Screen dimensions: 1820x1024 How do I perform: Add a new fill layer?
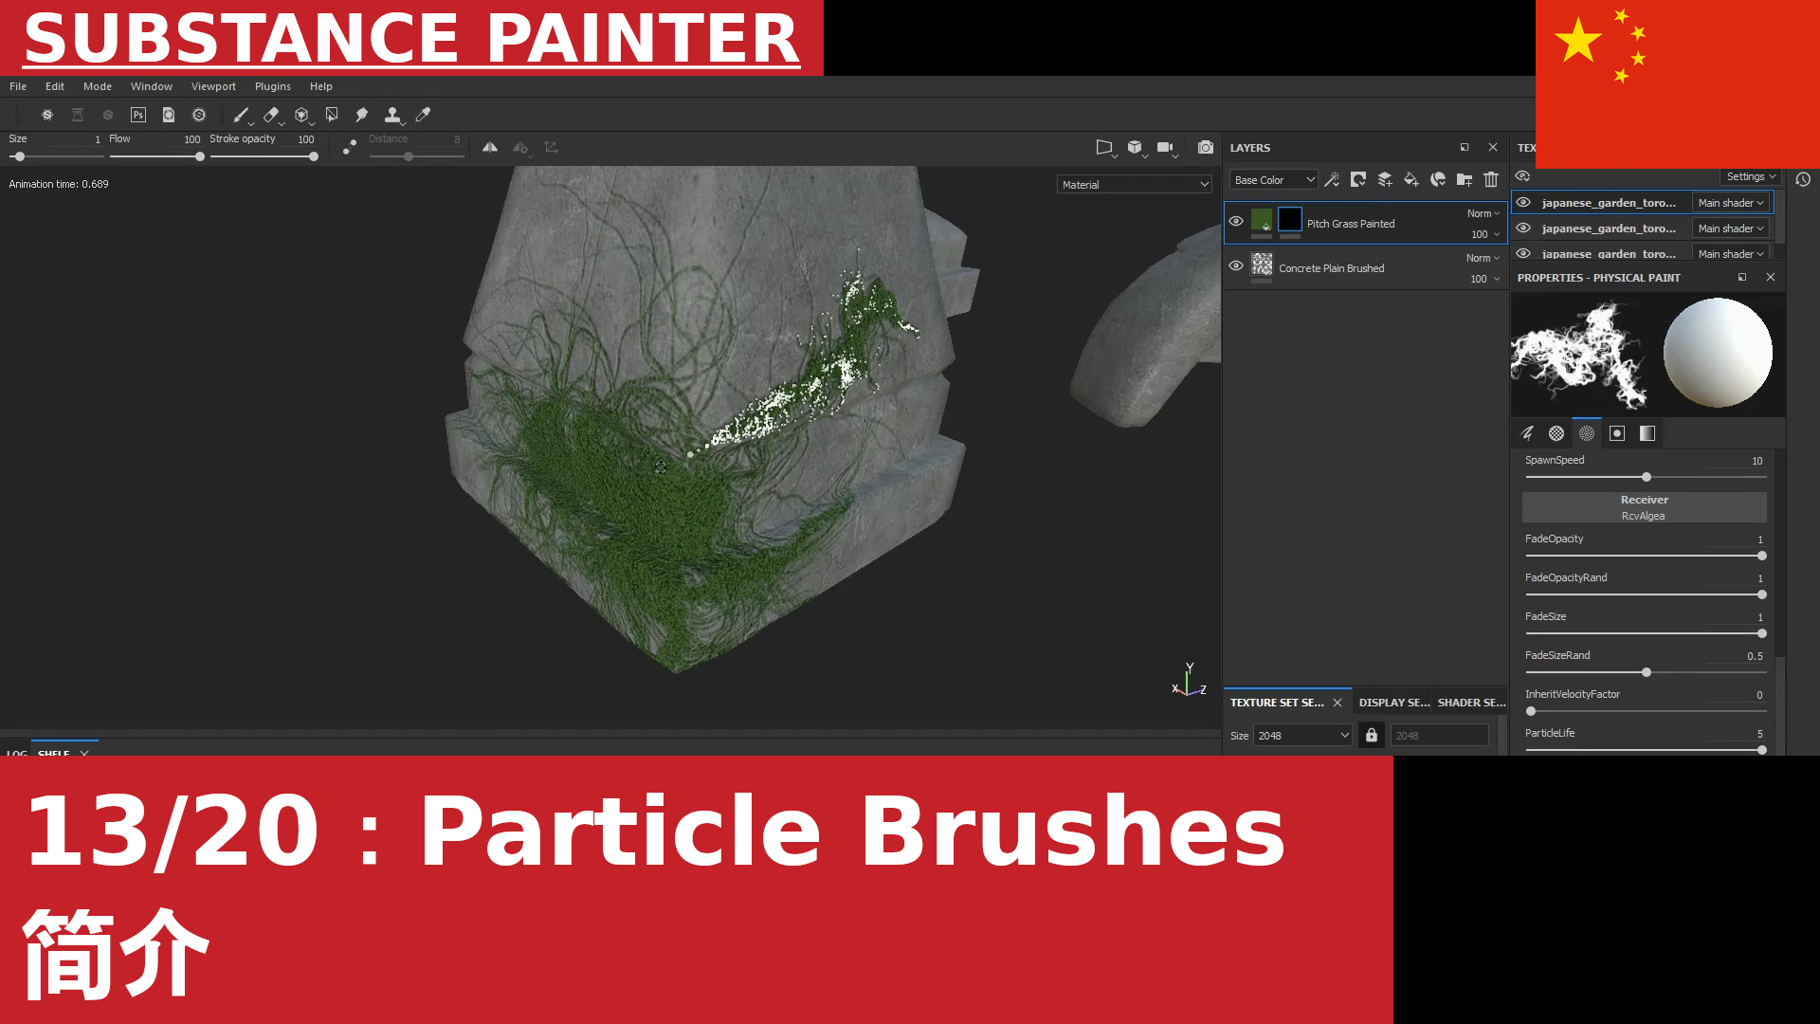point(1411,179)
